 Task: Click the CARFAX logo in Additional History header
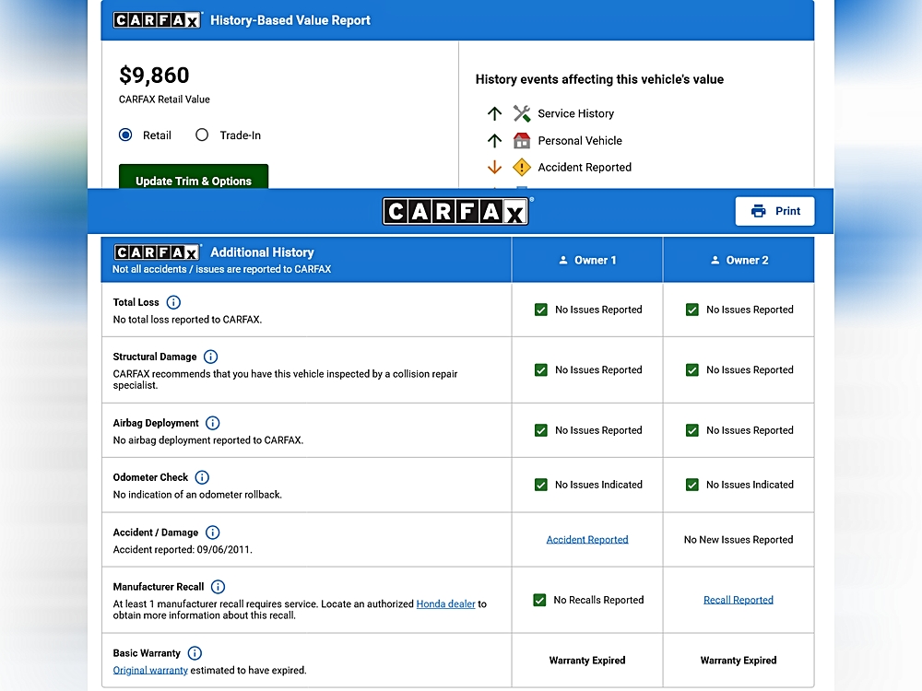[157, 252]
